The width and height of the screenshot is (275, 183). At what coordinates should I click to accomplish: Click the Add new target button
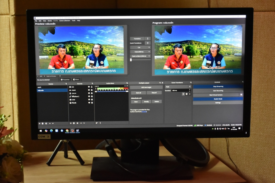146,87
